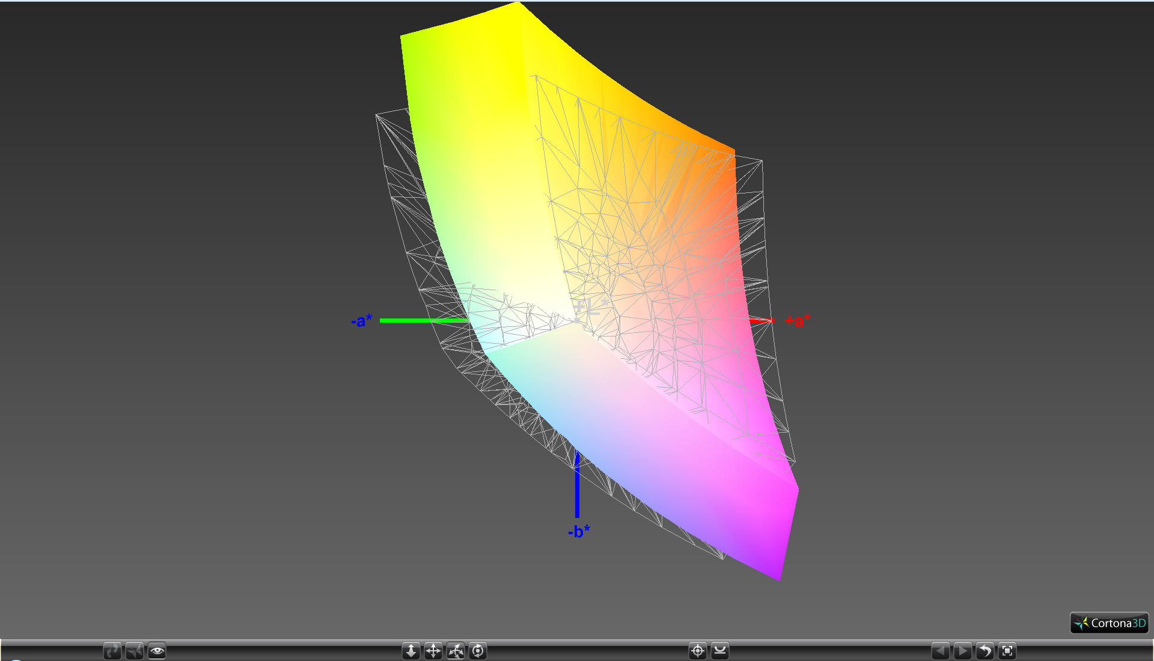The width and height of the screenshot is (1154, 661).
Task: Select the Walk navigation mode
Action: pos(112,651)
